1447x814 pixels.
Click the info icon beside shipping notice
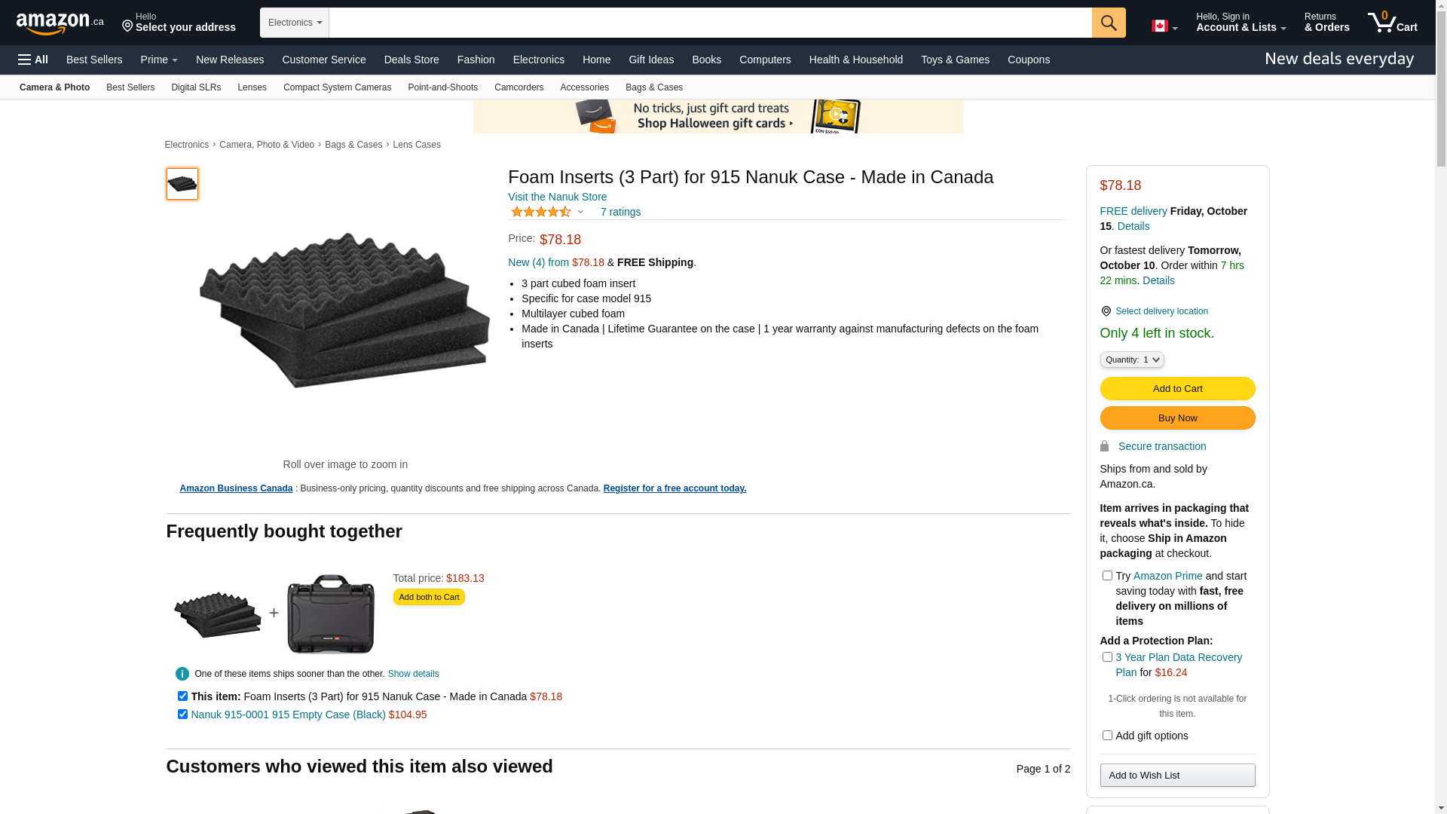tap(182, 674)
